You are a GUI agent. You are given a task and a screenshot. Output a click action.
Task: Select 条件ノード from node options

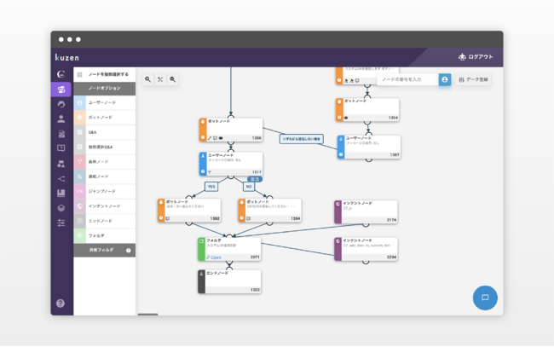[105, 162]
